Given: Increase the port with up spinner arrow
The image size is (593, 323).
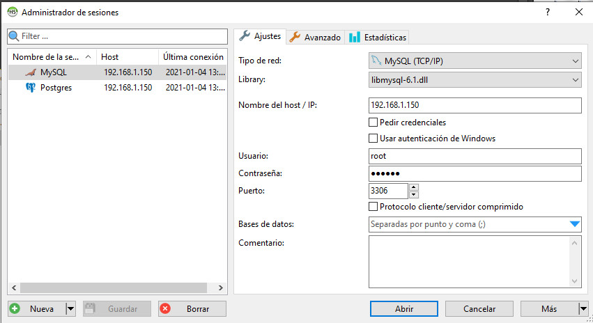Looking at the screenshot, I should pos(414,187).
